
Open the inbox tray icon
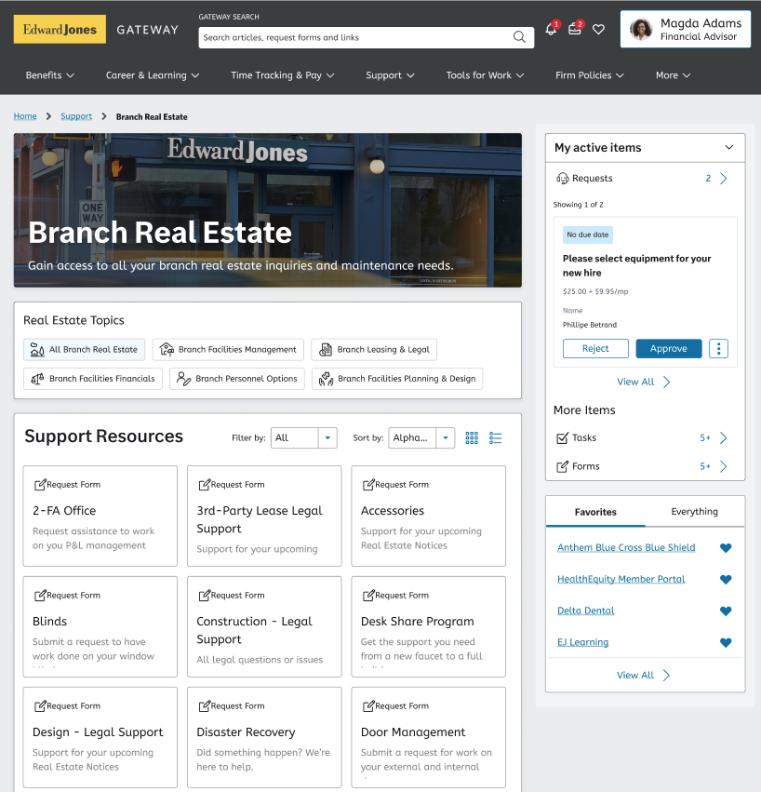(x=575, y=29)
